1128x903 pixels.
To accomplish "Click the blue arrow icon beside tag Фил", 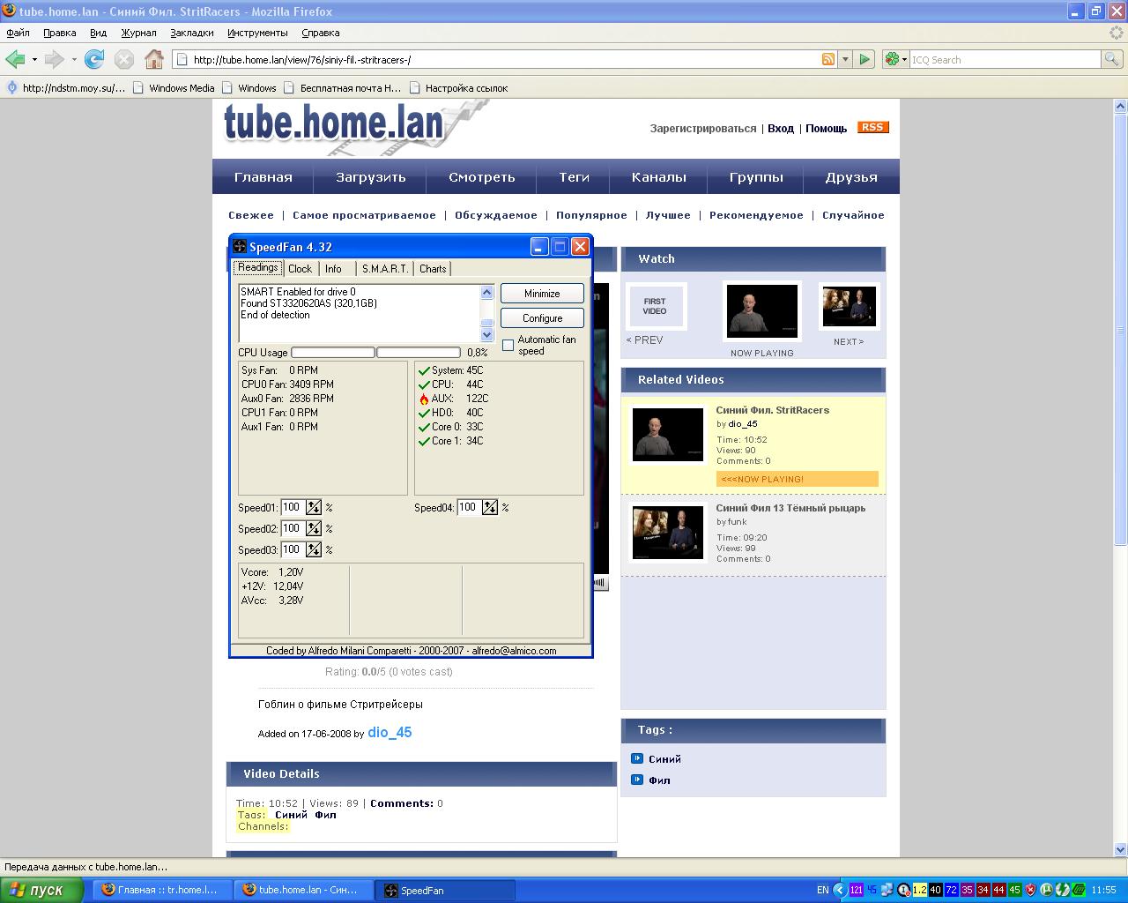I will coord(637,780).
